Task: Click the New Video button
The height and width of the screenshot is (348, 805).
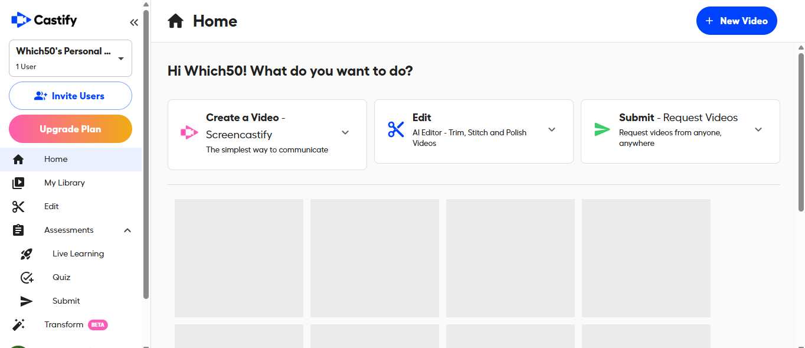Action: coord(737,21)
